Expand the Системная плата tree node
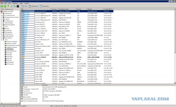Screen dimensions: 176x107 click(x=2, y=15)
